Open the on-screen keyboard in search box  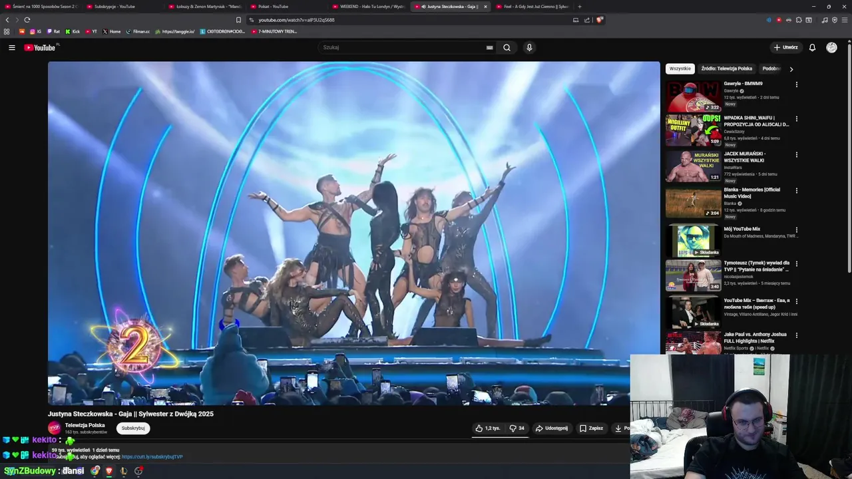[x=489, y=47]
